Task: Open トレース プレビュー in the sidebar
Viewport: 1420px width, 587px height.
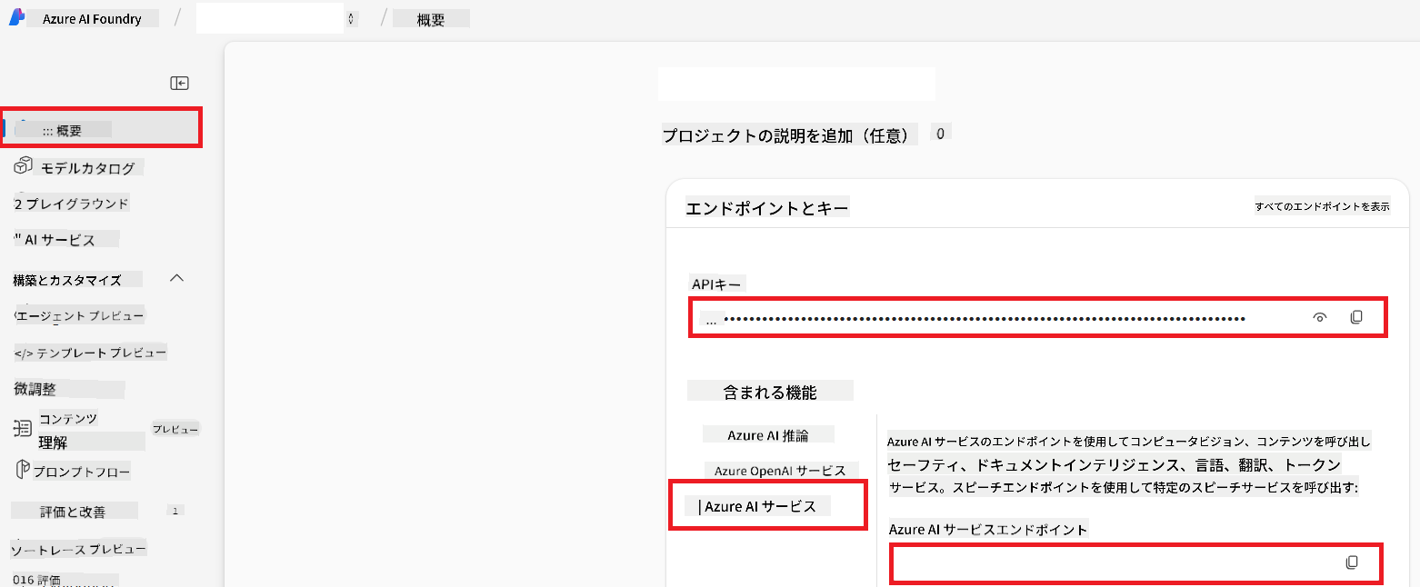Action: tap(78, 549)
